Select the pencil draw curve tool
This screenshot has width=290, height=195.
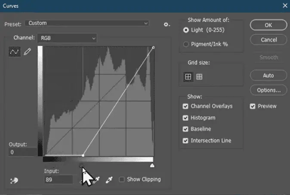pos(28,52)
